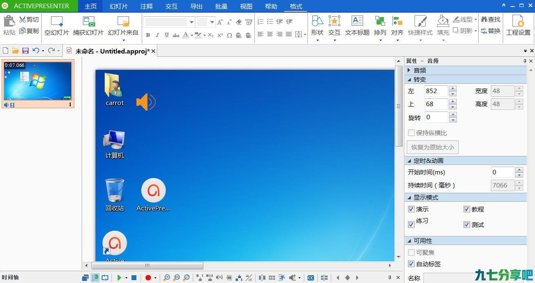Image resolution: width=535 pixels, height=283 pixels.
Task: Toggle the Auto Label (自动标签) checkbox
Action: tap(411, 264)
